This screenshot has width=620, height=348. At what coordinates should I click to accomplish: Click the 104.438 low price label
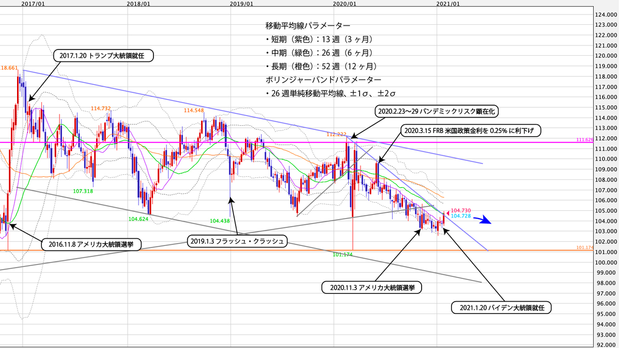(x=220, y=221)
